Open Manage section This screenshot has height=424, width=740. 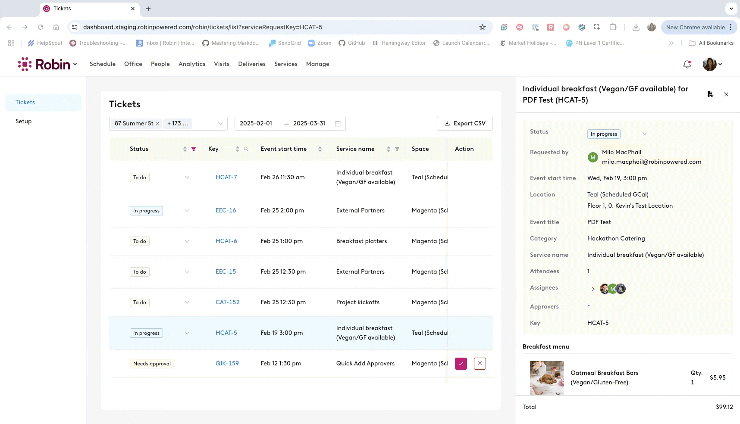point(318,64)
